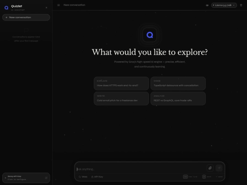Click the bug icon next to the model selector
Screen dimensions: 247x185
(x=207, y=5)
